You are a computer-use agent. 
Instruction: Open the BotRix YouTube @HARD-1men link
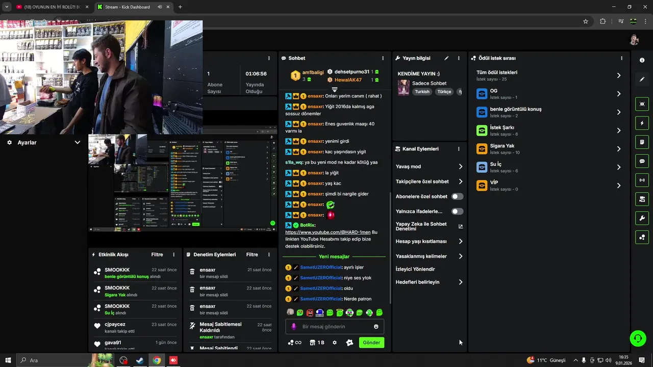pos(328,232)
